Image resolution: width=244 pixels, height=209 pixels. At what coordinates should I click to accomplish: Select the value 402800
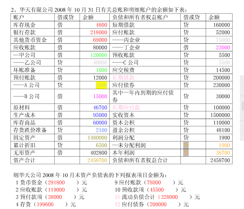[x=99, y=153]
